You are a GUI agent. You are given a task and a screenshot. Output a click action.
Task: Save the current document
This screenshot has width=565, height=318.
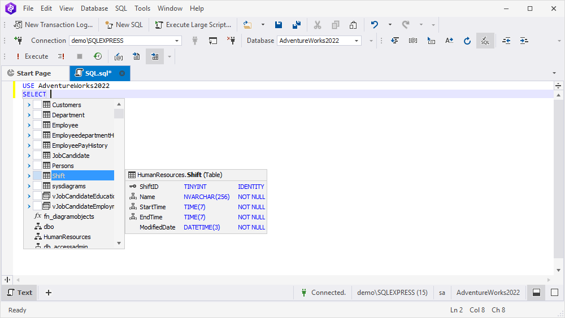point(279,25)
